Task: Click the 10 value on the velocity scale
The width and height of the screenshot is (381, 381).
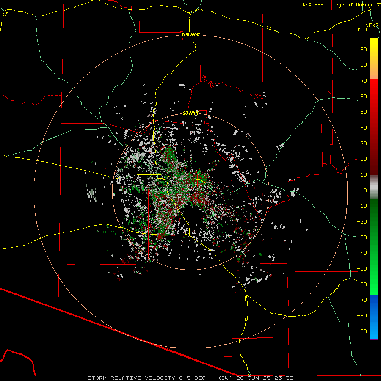Action: (x=364, y=175)
